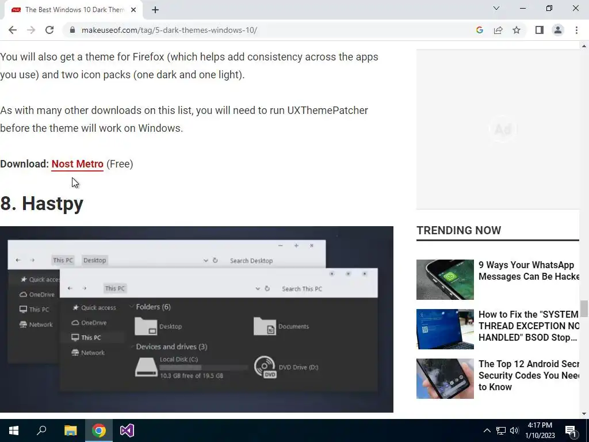Open Windows taskbar search

click(41, 430)
